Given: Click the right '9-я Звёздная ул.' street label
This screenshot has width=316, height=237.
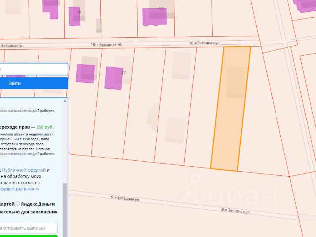Looking at the screenshot, I should [x=236, y=211].
